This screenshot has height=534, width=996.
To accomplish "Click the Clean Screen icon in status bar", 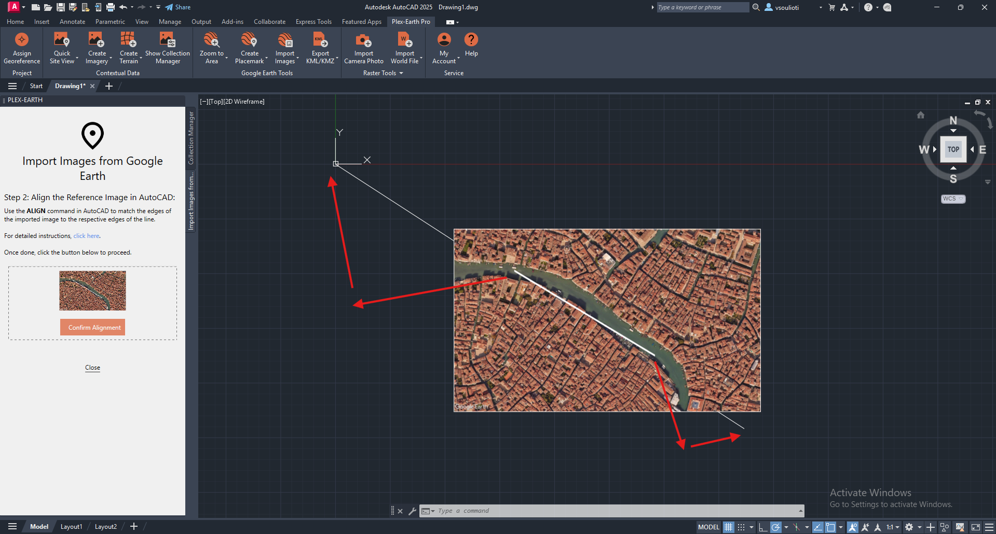I will coord(976,527).
